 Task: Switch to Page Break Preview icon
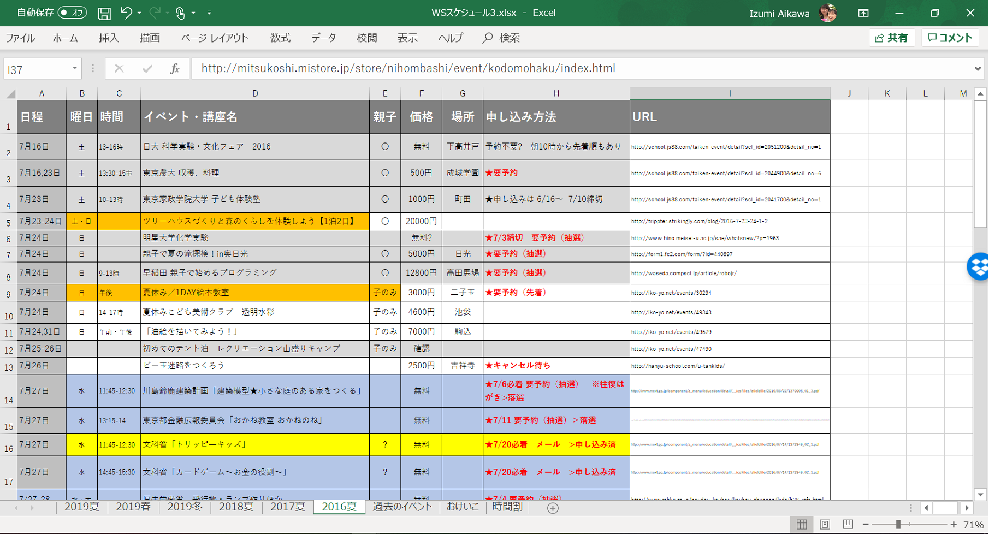point(848,525)
